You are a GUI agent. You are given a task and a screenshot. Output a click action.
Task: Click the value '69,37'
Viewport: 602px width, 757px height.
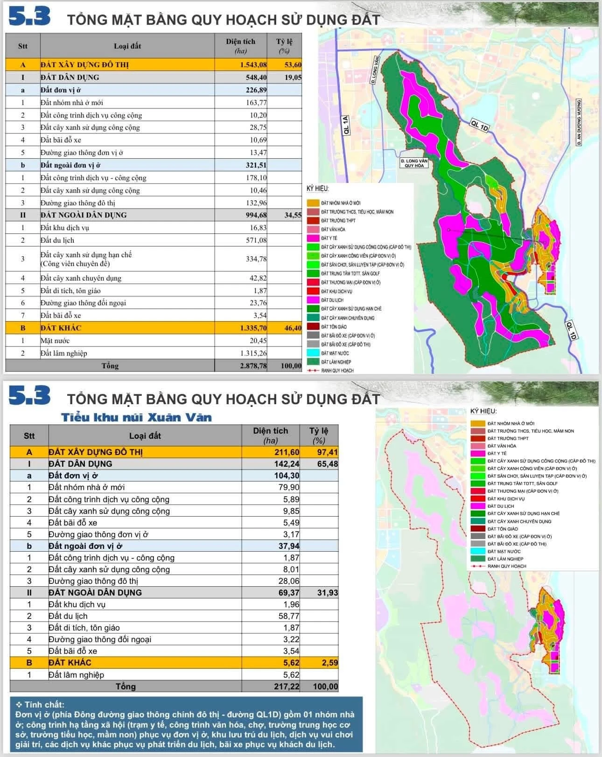pos(289,593)
